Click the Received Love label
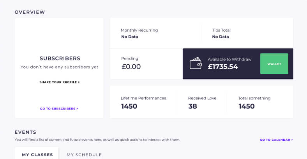 pyautogui.click(x=202, y=98)
